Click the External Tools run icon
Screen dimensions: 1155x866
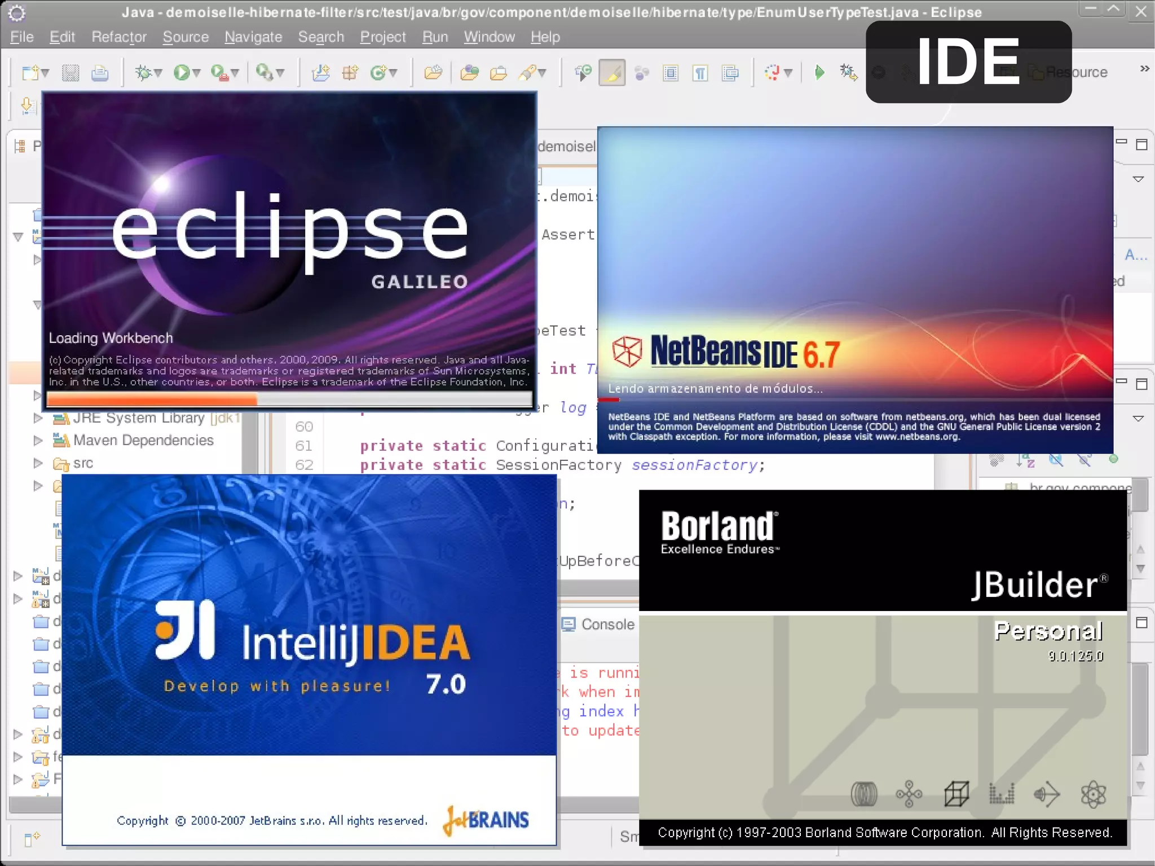point(264,72)
